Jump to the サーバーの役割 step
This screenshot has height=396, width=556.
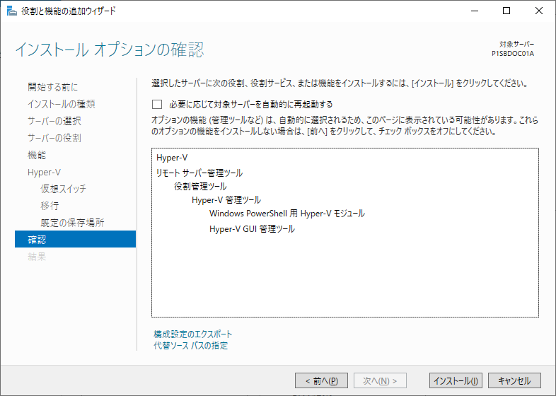[54, 138]
